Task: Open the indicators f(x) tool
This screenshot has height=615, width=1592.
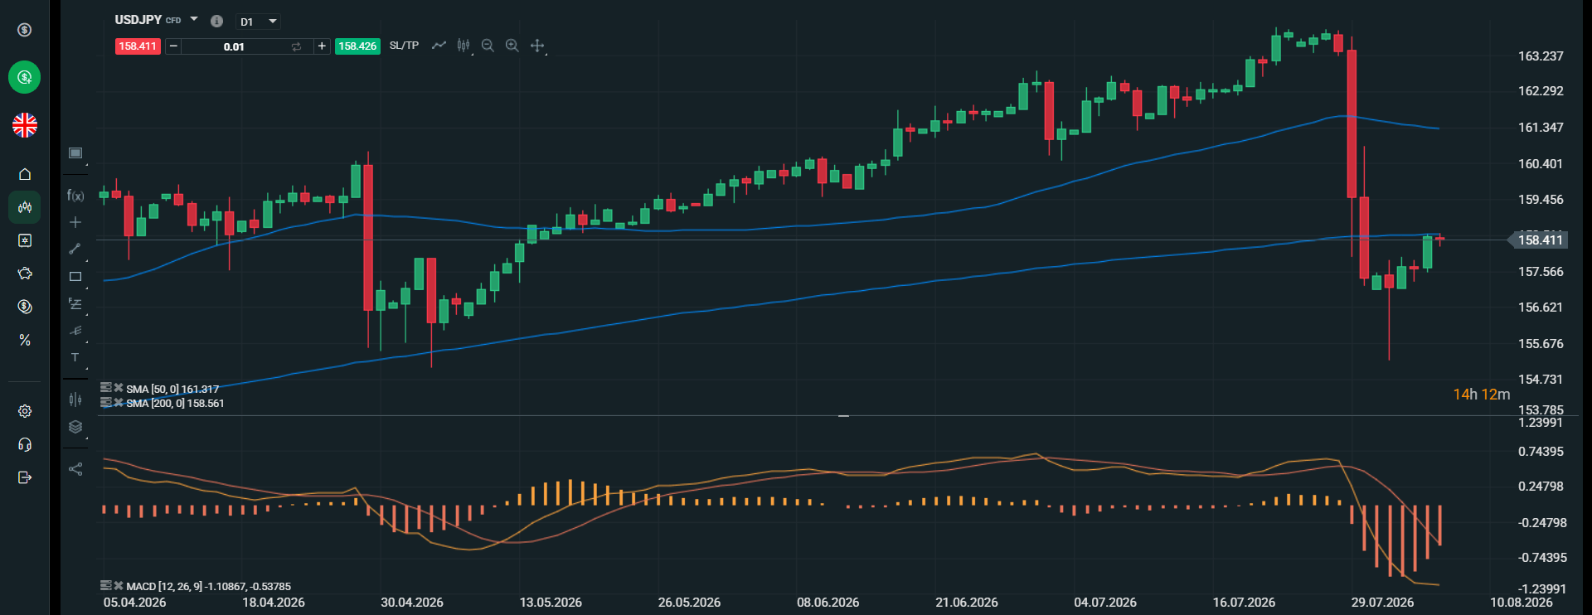Action: point(75,196)
